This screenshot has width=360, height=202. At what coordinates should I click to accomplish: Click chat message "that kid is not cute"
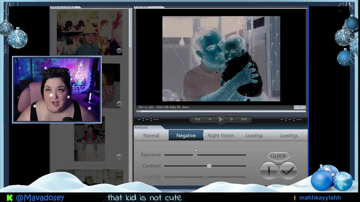click(144, 198)
